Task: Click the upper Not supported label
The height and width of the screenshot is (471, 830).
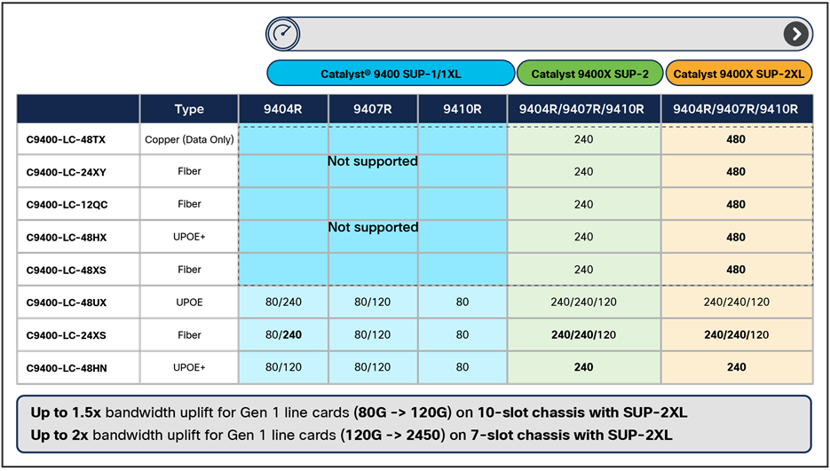Action: [373, 161]
